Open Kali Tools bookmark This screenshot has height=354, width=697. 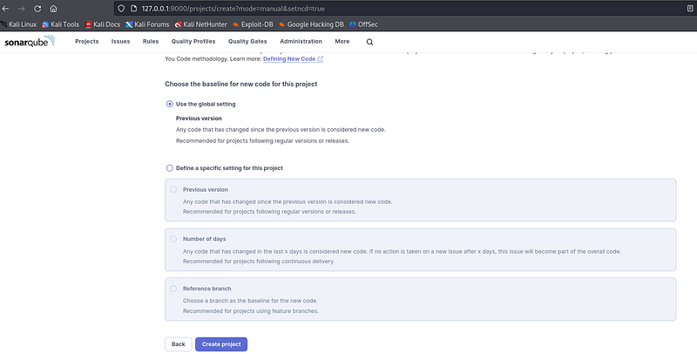point(60,24)
